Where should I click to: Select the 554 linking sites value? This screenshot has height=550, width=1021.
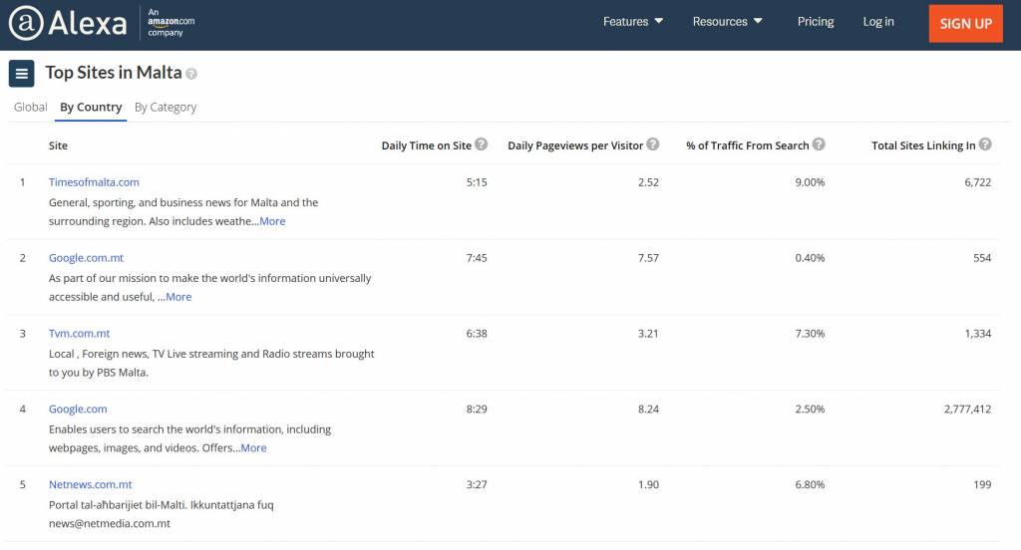(x=982, y=258)
